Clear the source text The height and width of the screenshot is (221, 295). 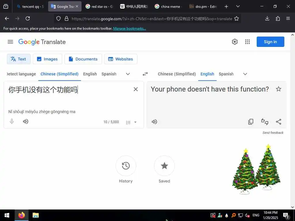click(136, 89)
